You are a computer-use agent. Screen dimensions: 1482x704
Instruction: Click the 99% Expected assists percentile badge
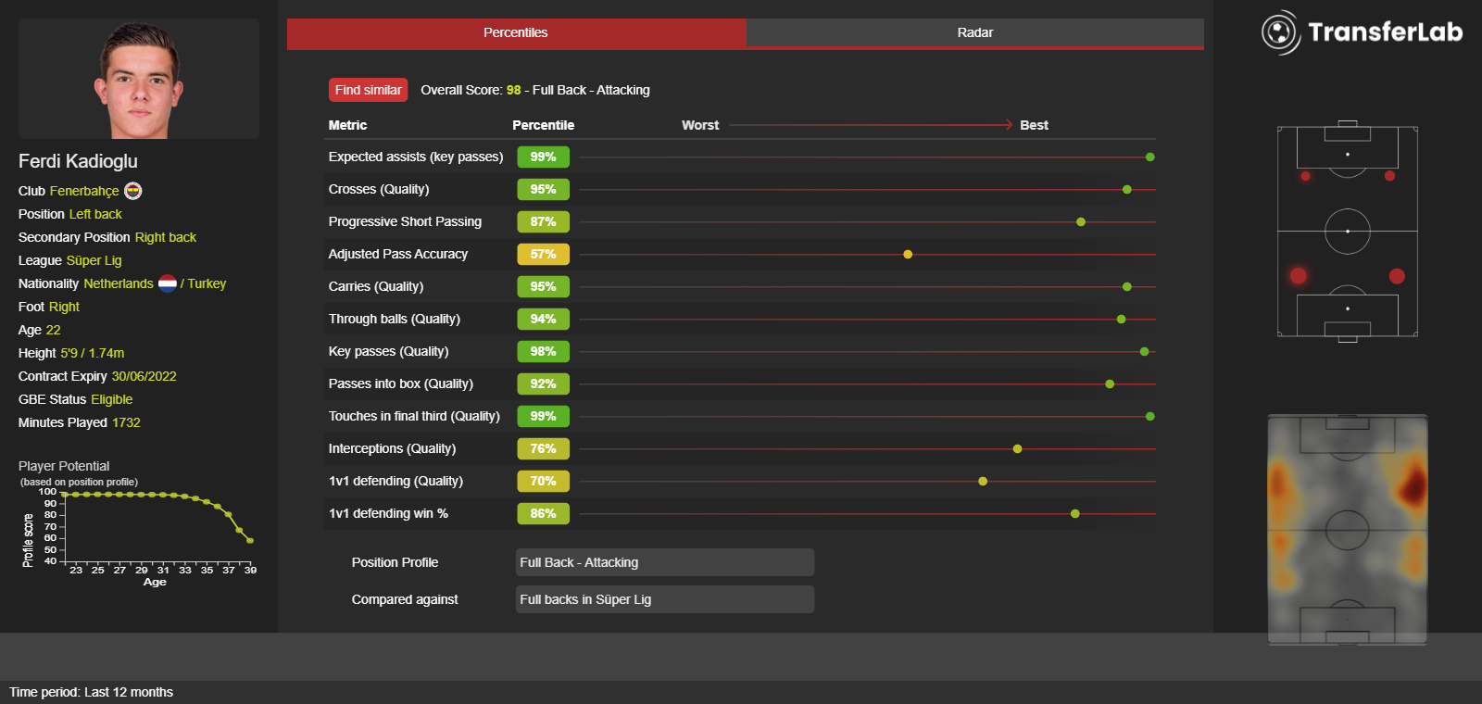[543, 157]
